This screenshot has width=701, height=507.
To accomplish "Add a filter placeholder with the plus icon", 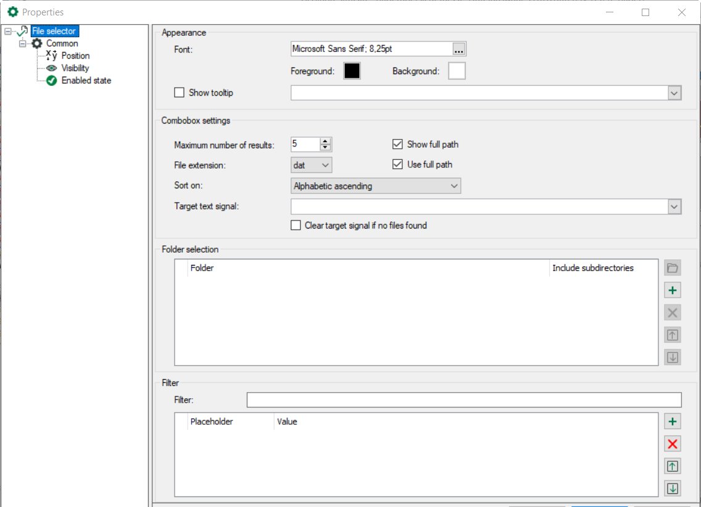I will (x=673, y=422).
